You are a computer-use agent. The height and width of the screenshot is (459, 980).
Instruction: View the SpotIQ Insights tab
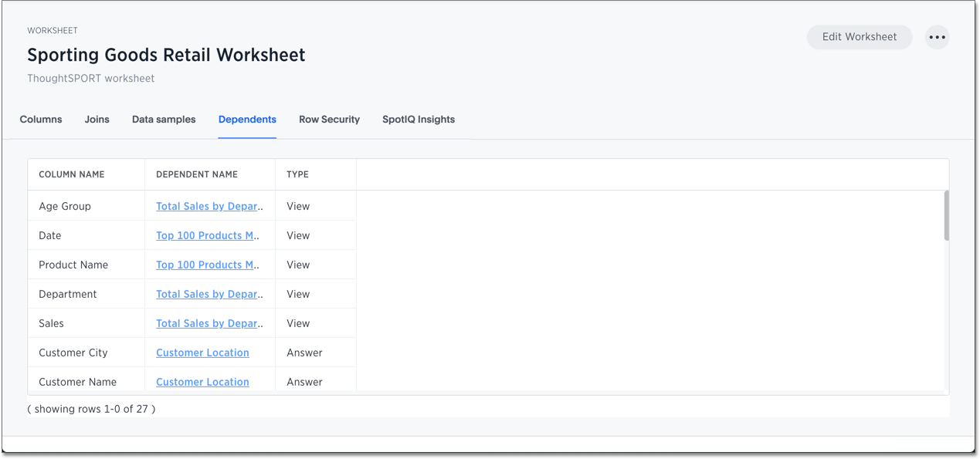pos(418,120)
